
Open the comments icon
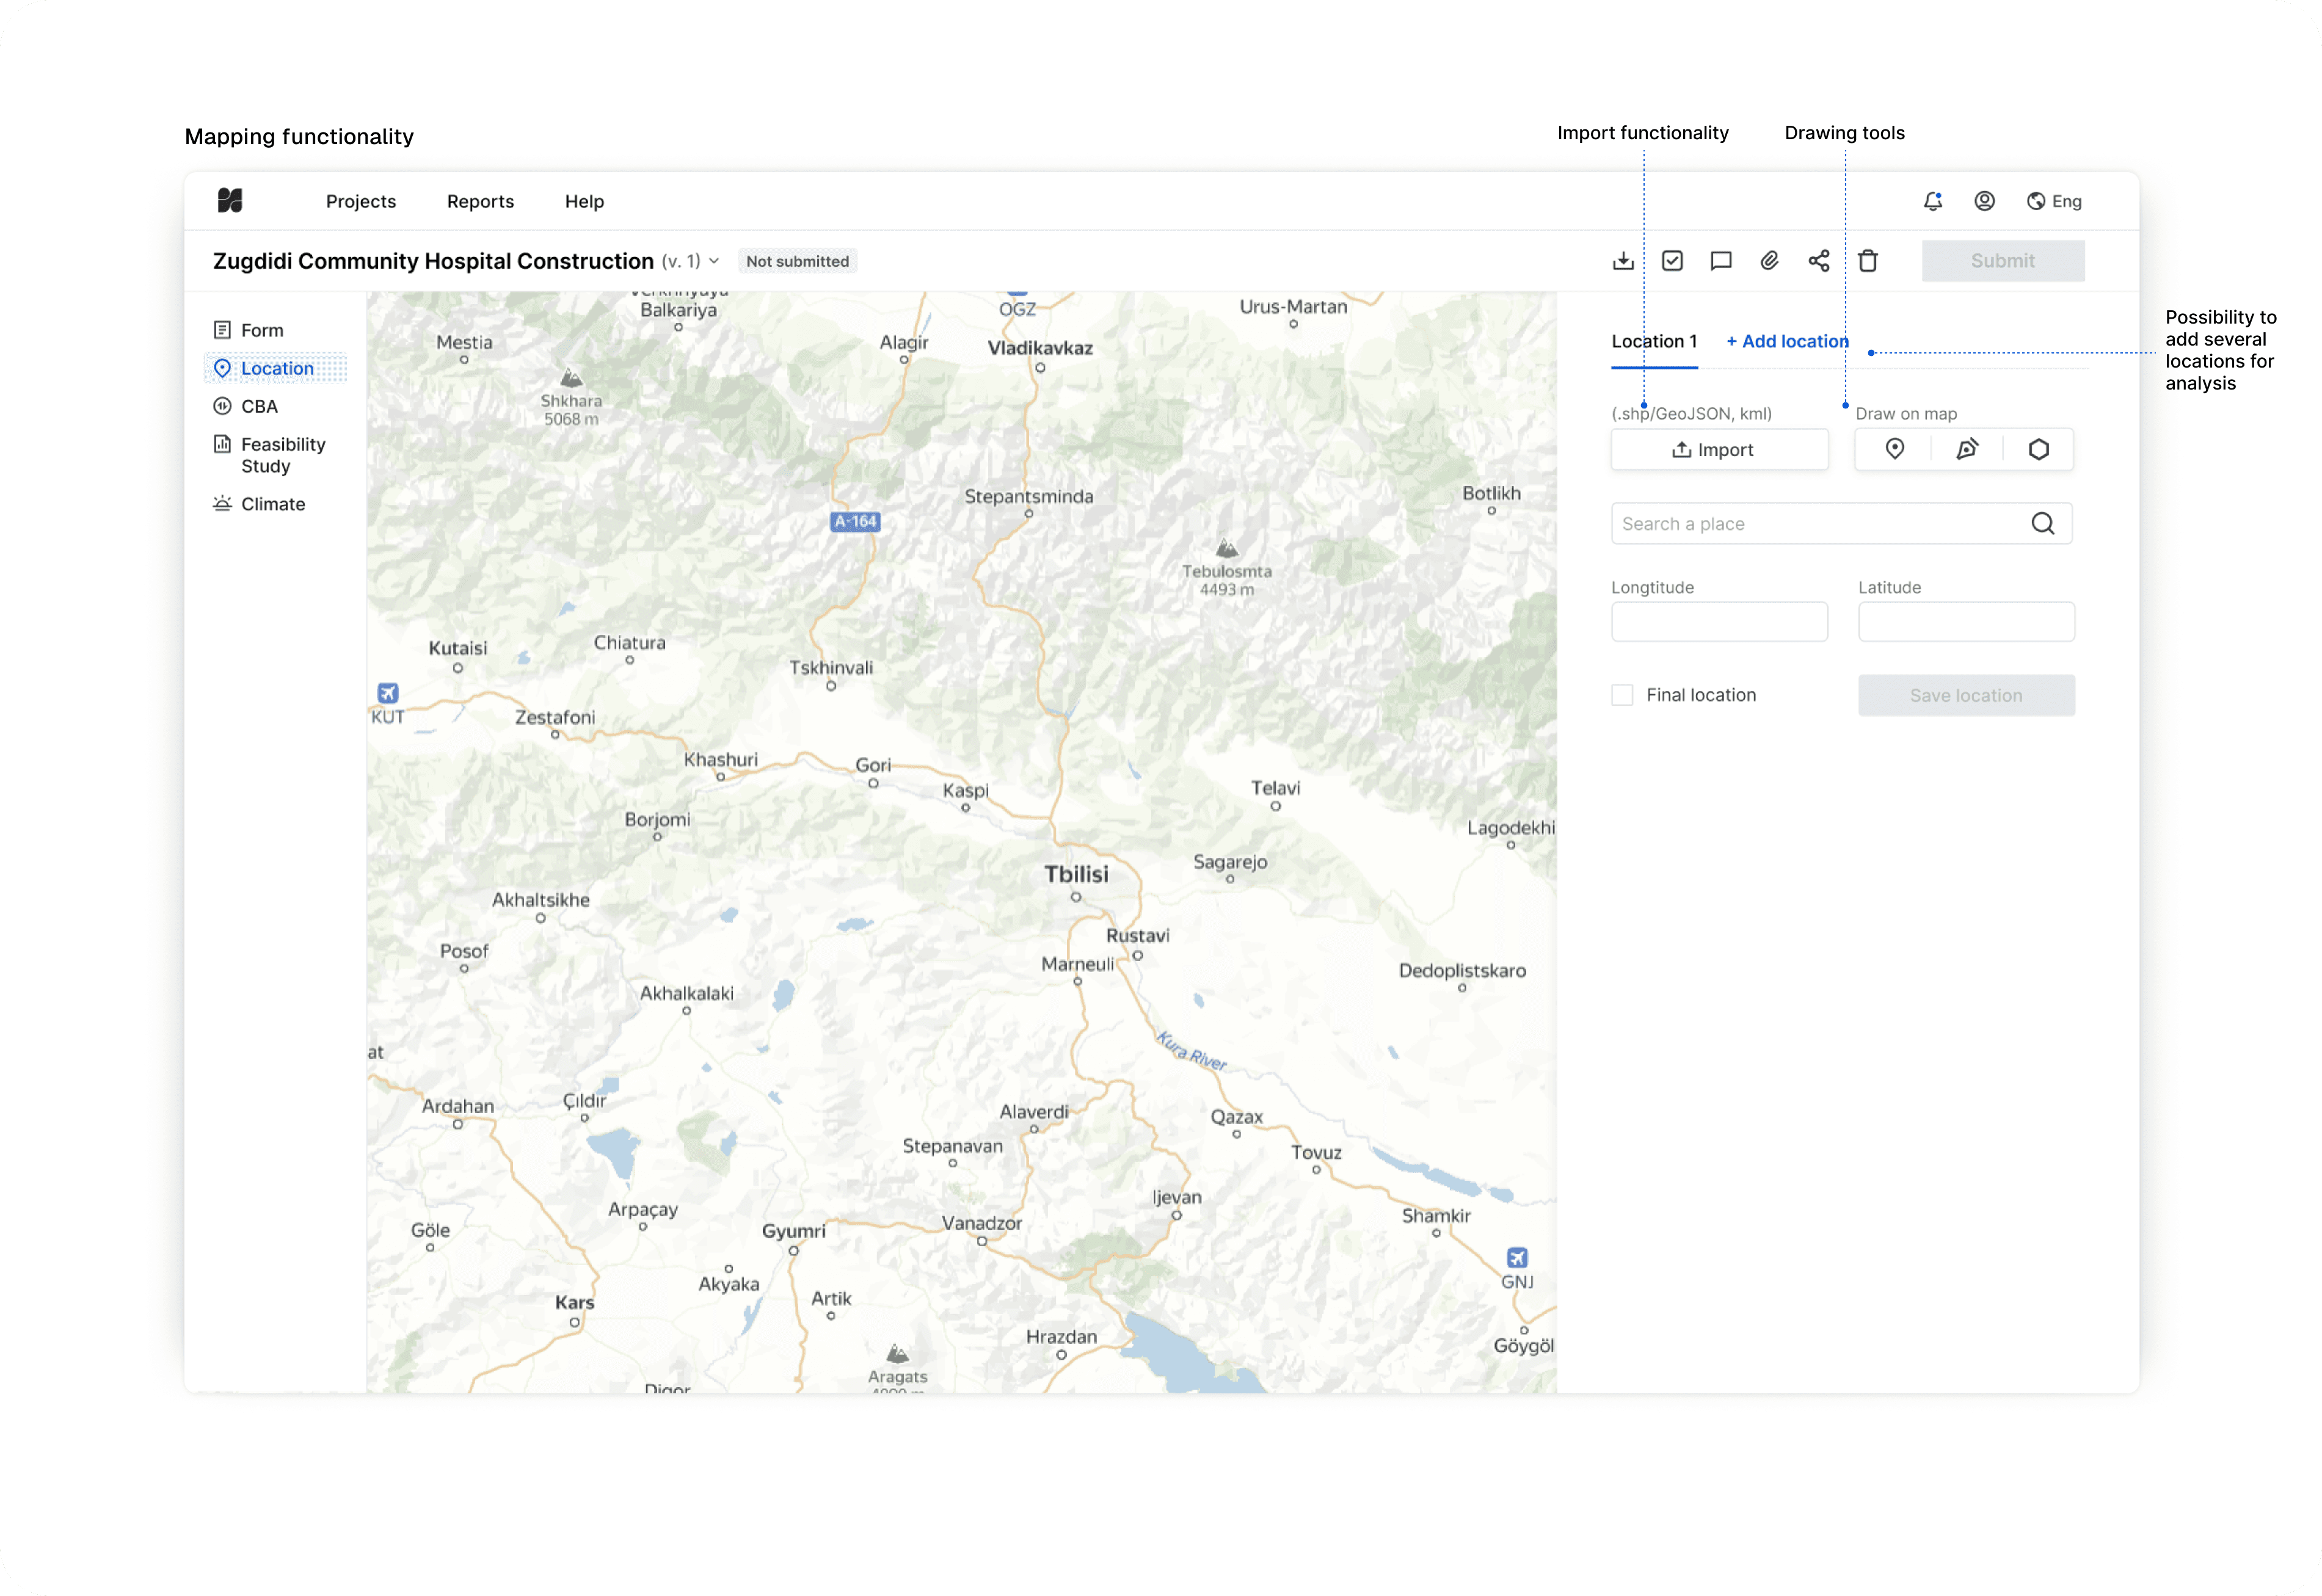(x=1720, y=261)
